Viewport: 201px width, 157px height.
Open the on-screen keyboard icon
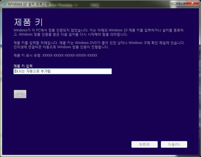(x=20, y=94)
